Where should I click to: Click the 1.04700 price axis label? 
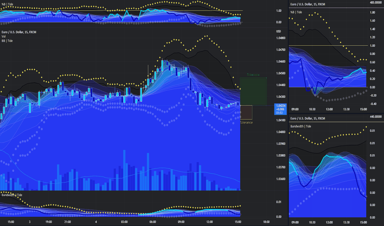281,50
